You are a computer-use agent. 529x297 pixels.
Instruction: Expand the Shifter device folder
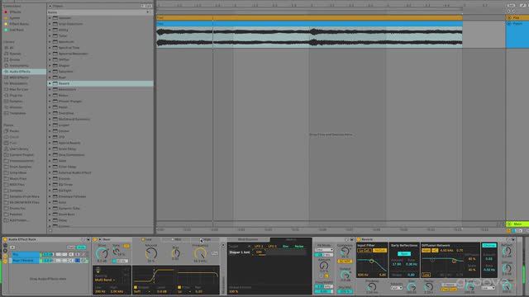point(50,59)
